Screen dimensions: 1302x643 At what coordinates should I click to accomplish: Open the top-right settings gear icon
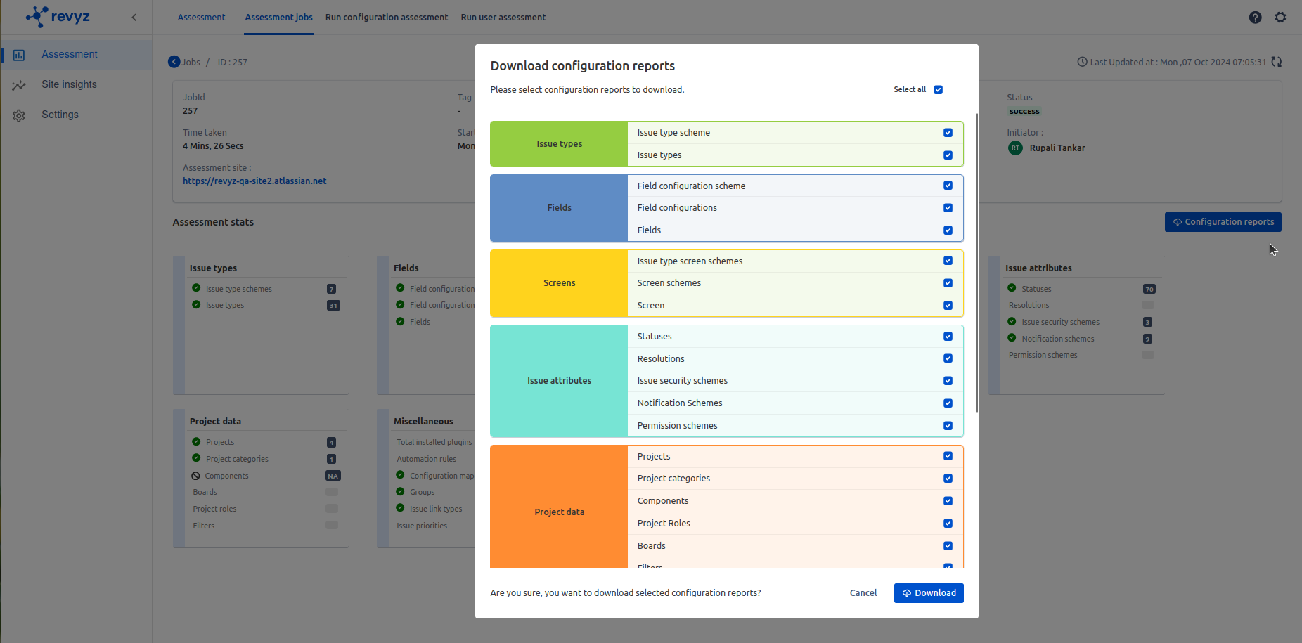[1280, 18]
